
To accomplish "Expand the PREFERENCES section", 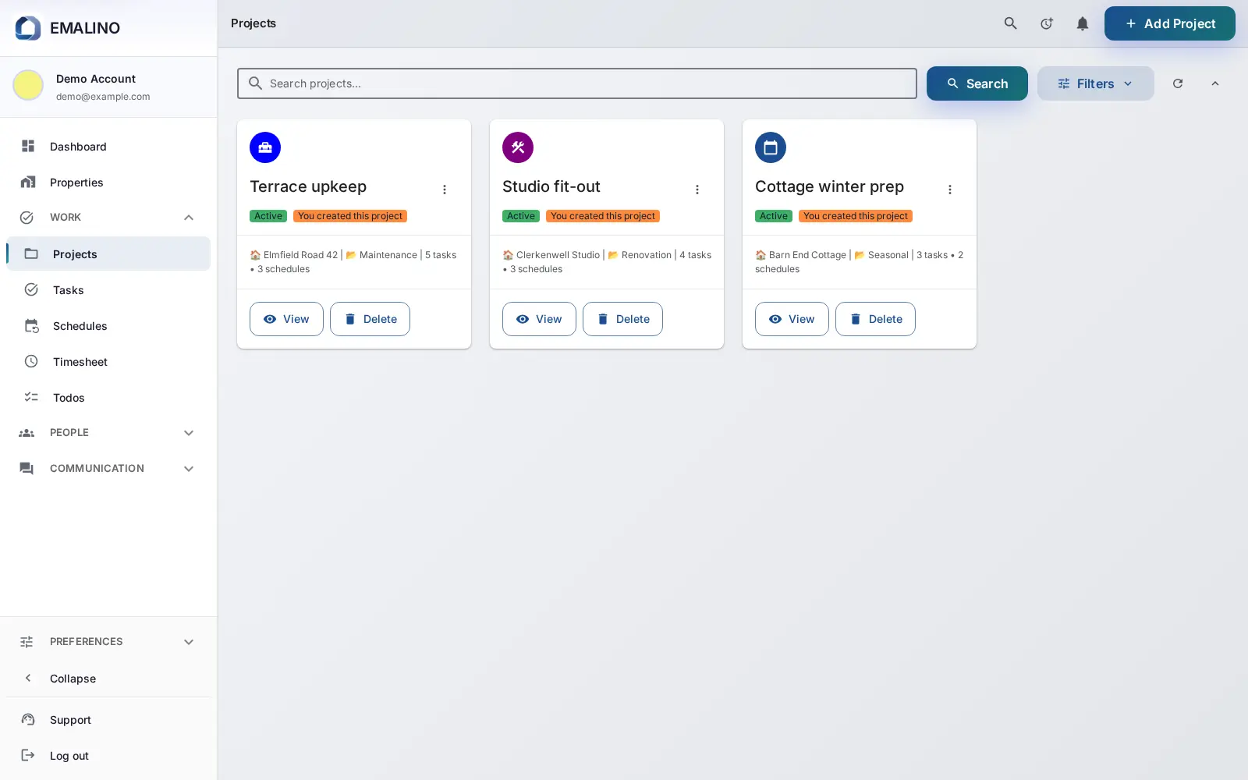I will pyautogui.click(x=108, y=642).
